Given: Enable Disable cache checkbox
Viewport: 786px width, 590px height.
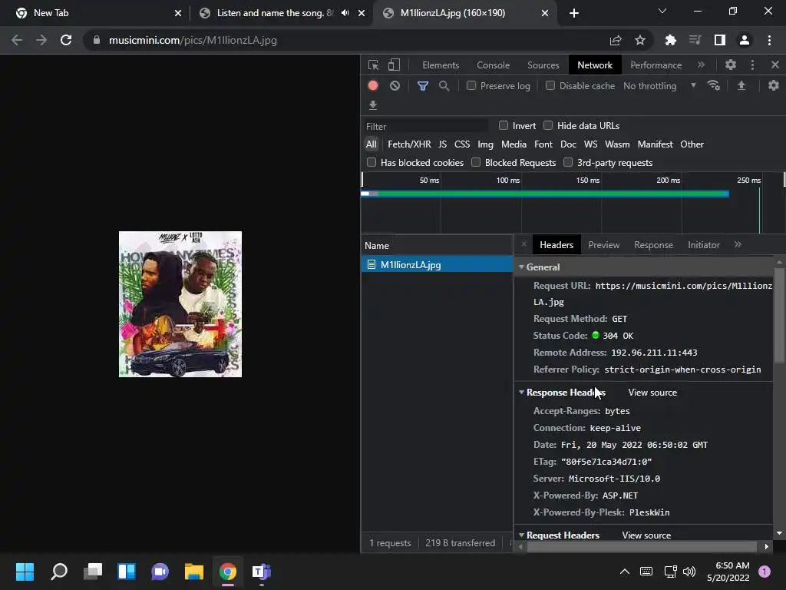Looking at the screenshot, I should coord(550,86).
